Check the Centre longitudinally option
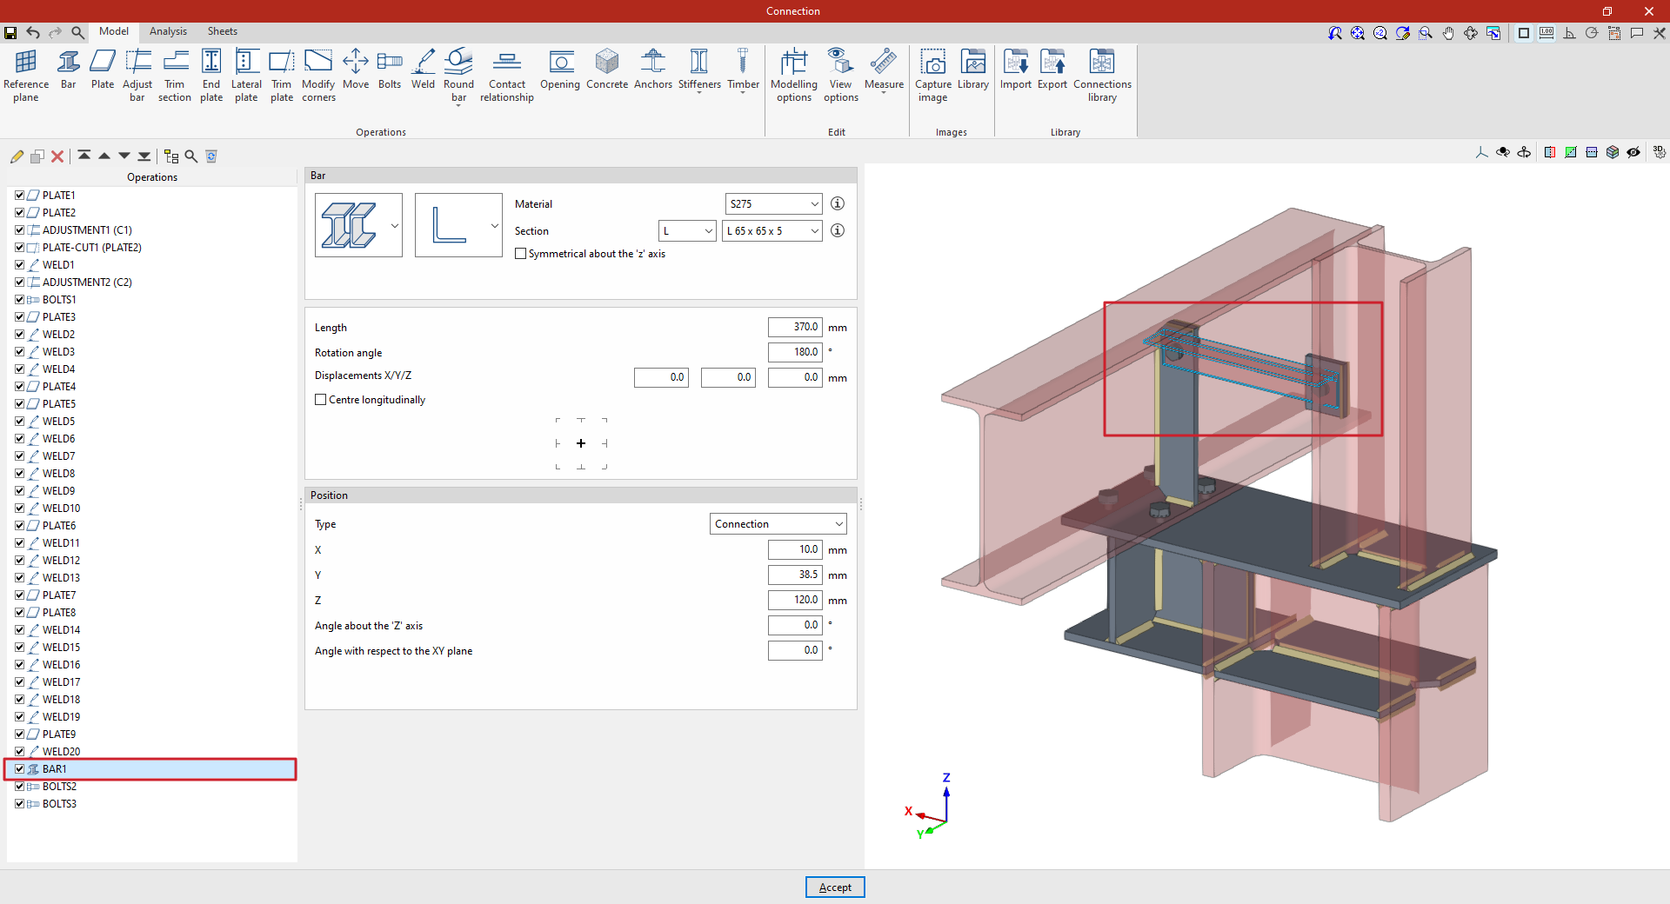 click(x=321, y=400)
